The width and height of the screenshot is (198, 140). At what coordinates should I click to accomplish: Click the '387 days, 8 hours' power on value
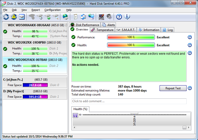(x=130, y=87)
